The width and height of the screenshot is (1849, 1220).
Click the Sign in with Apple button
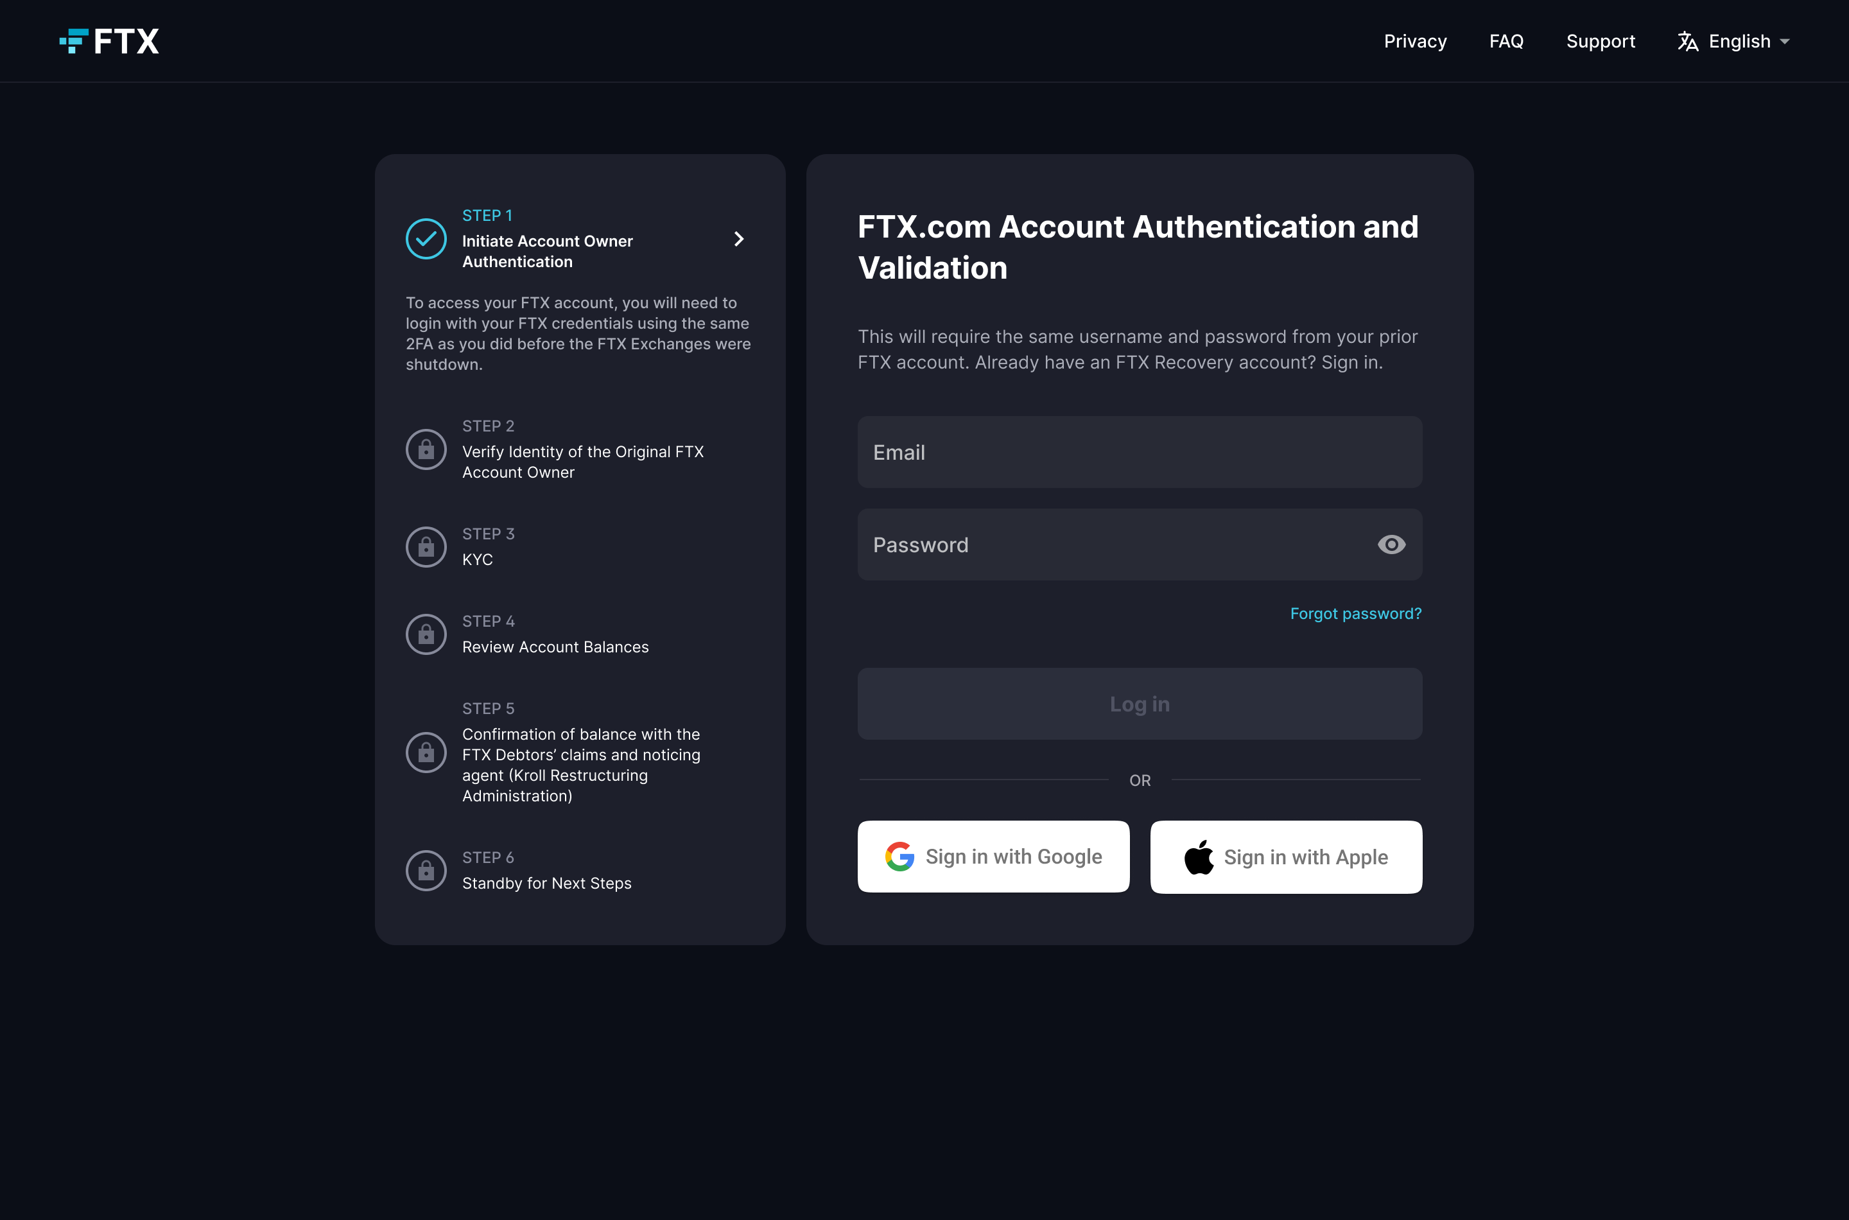(1285, 857)
